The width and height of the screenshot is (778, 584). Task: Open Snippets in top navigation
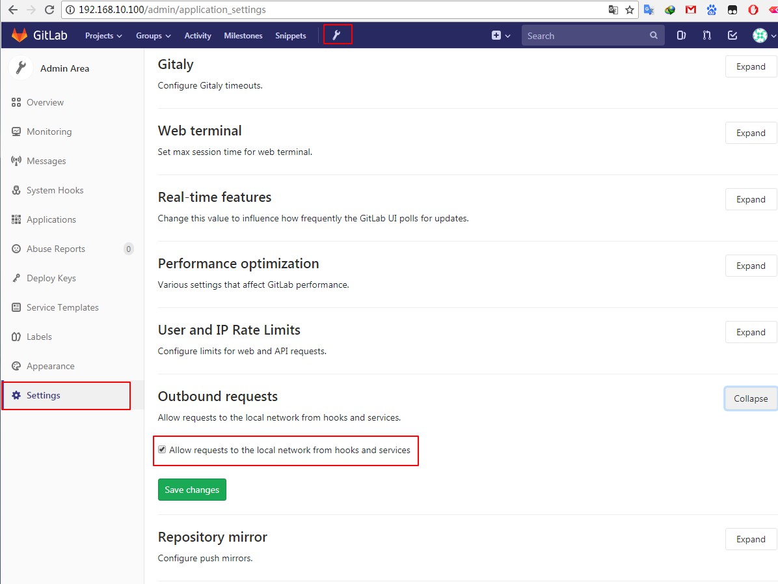290,36
